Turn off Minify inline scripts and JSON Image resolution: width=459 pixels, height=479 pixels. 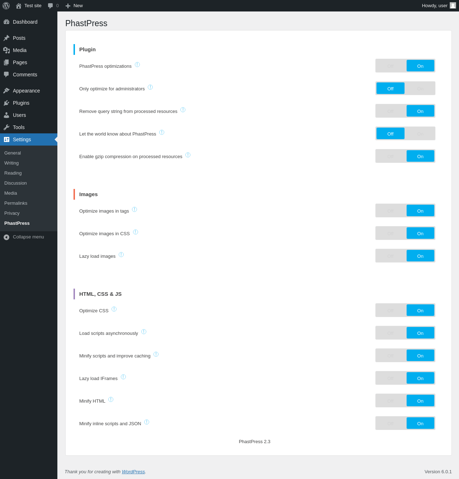tap(391, 423)
